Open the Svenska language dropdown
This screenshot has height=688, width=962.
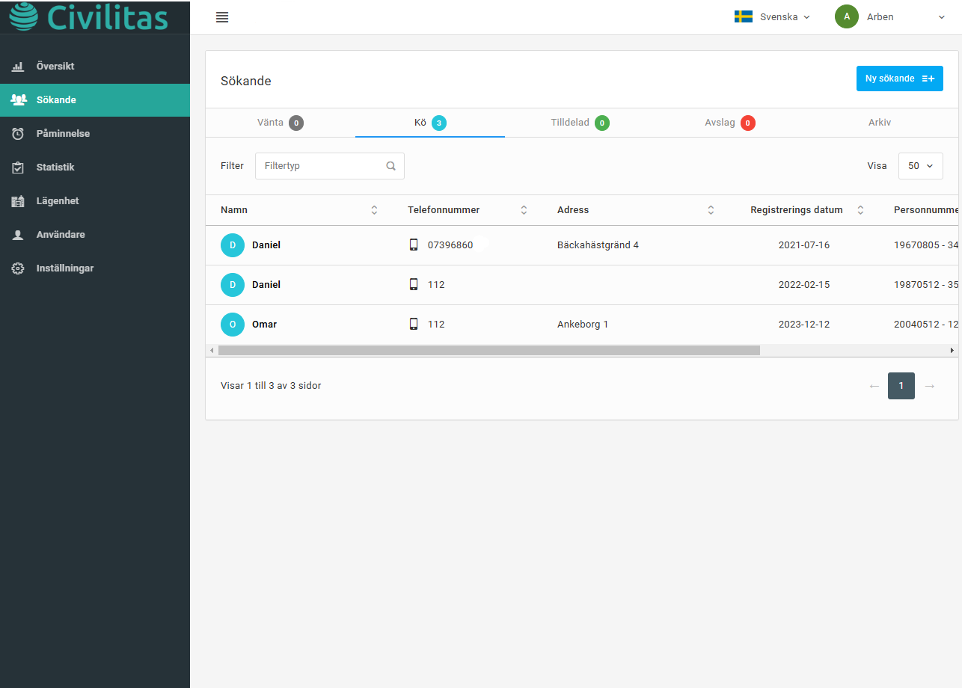coord(772,17)
